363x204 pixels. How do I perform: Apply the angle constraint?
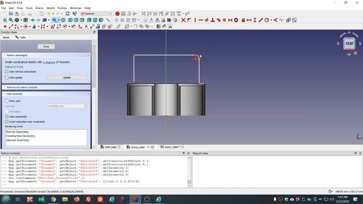point(275,20)
